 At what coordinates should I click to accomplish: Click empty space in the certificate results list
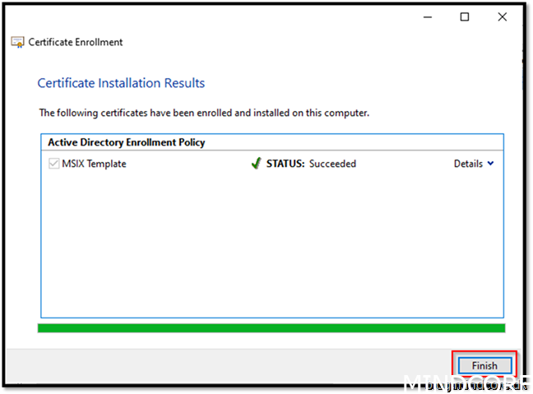coord(271,247)
